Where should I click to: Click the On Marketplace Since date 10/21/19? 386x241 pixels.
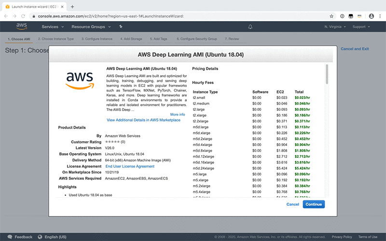[x=112, y=172]
